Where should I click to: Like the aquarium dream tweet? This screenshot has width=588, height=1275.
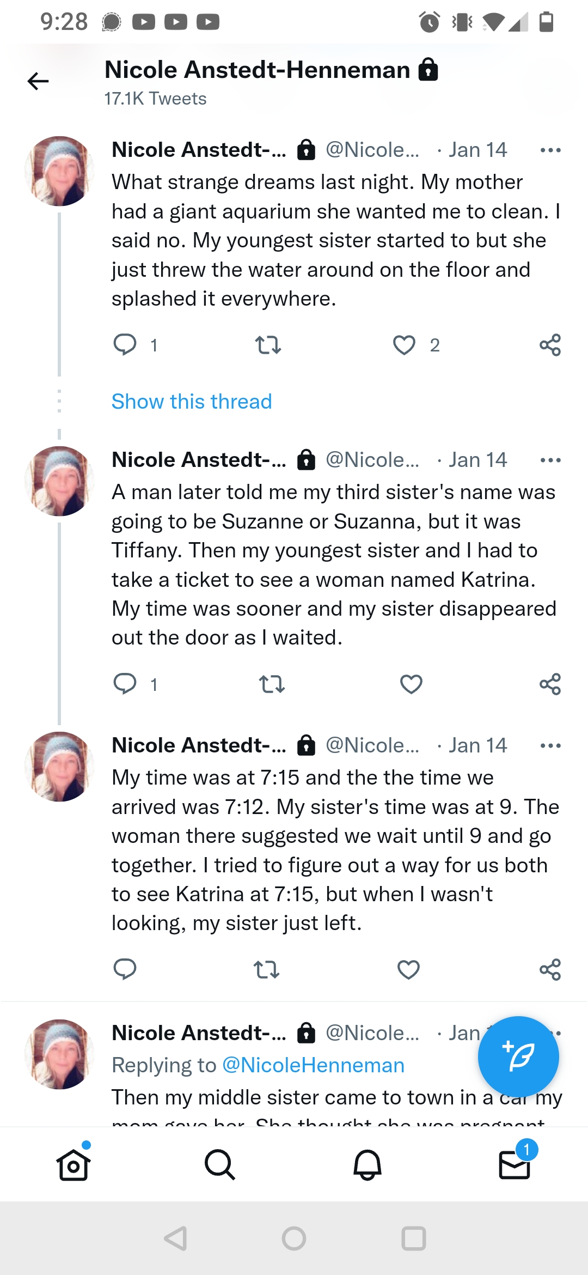405,345
